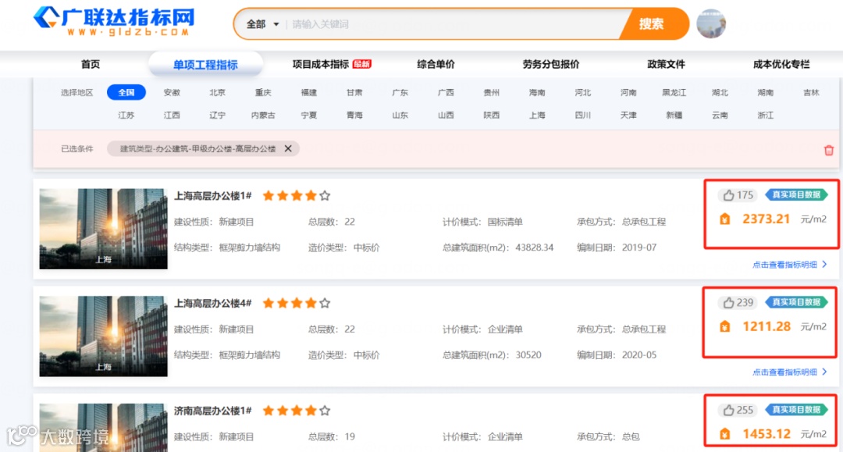Click the 最新 badge next to 项目成本指标
Screen dimensions: 843x452
pyautogui.click(x=362, y=64)
